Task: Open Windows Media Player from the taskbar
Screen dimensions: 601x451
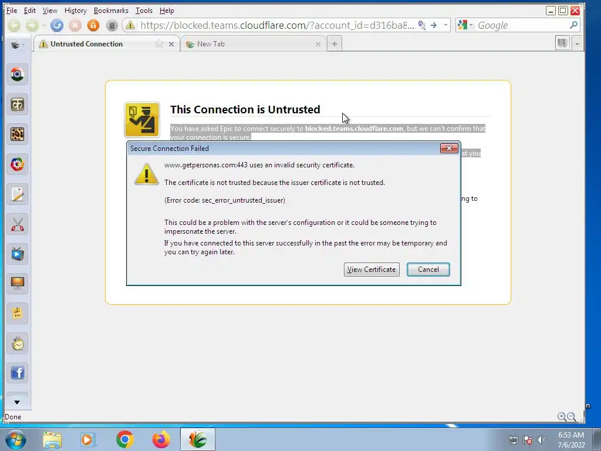Action: click(x=87, y=440)
